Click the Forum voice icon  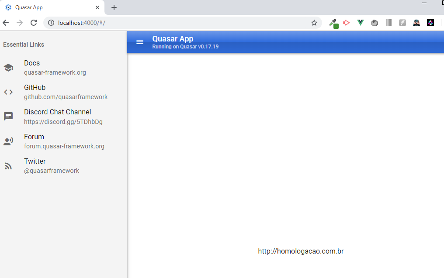point(8,141)
